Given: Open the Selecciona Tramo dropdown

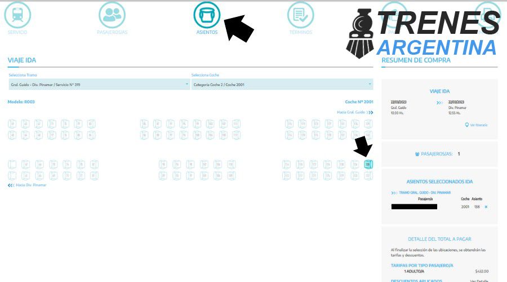Looking at the screenshot, I should 99,85.
